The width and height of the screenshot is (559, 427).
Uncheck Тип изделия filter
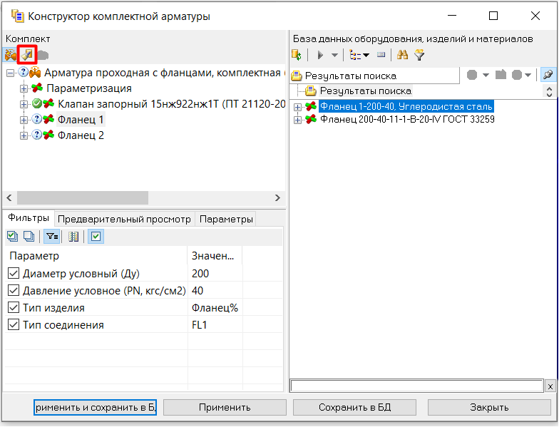[13, 308]
